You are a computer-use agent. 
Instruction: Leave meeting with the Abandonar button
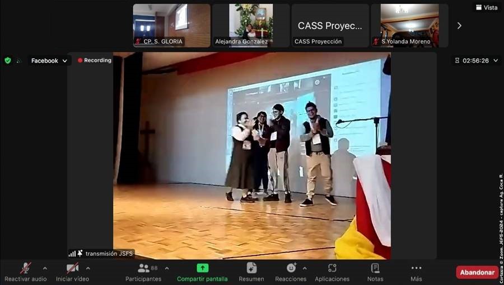pos(477,273)
